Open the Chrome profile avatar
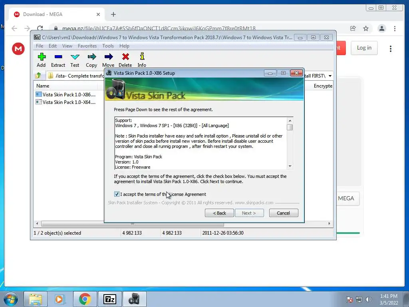This screenshot has height=307, width=409. 381,28
